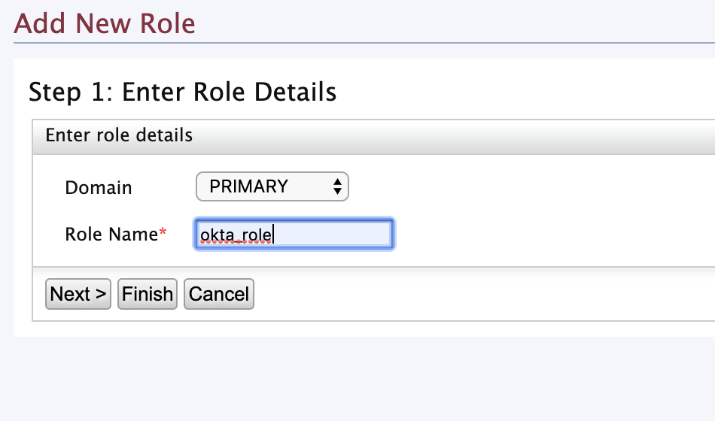Click the Add New Role page title
Viewport: 715px width, 421px height.
click(x=105, y=24)
